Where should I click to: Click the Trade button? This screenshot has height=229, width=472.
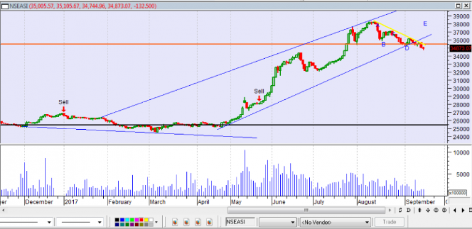390,222
